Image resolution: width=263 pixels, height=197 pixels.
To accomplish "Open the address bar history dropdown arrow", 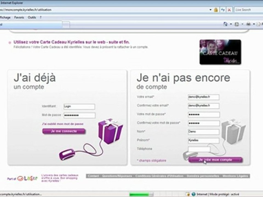I will click(210, 10).
